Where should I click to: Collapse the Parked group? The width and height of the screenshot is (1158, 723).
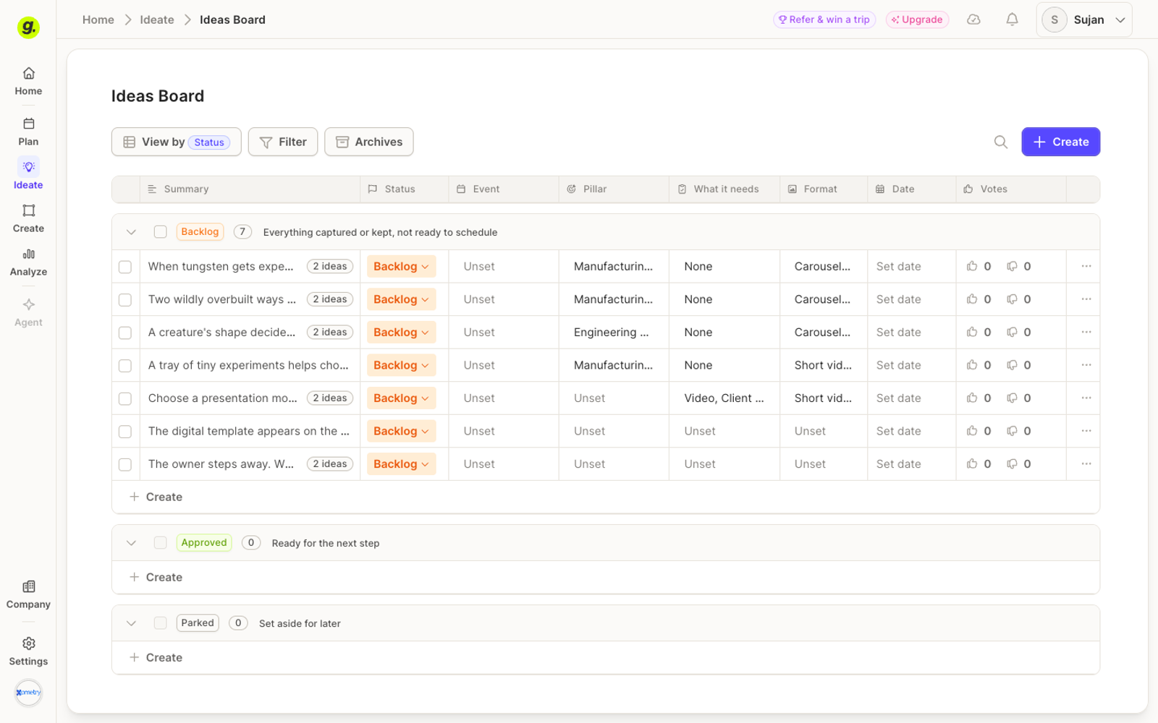[x=131, y=623]
